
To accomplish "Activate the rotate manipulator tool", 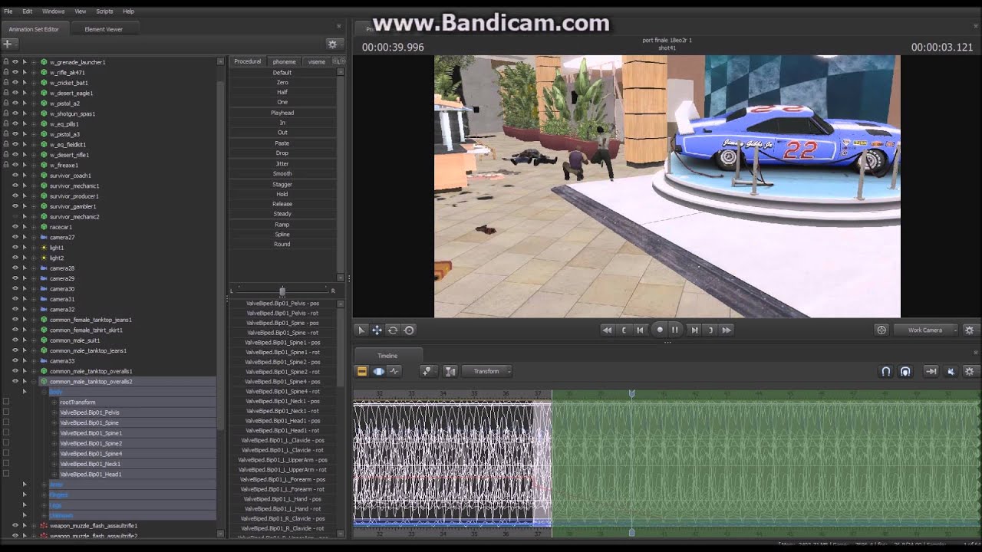I will point(393,330).
